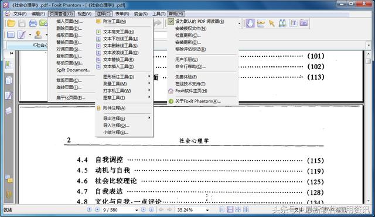
Task: Open Foxit软件主页 menu item
Action: pyautogui.click(x=191, y=91)
